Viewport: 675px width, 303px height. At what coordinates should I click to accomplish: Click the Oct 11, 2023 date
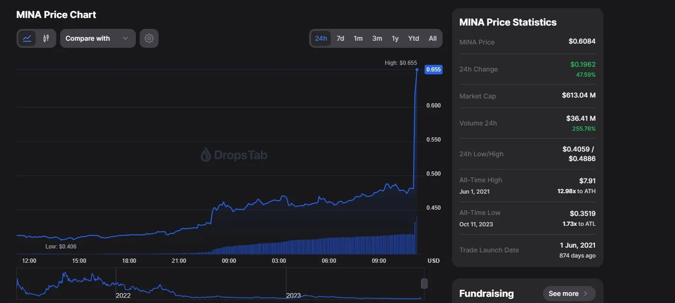476,224
